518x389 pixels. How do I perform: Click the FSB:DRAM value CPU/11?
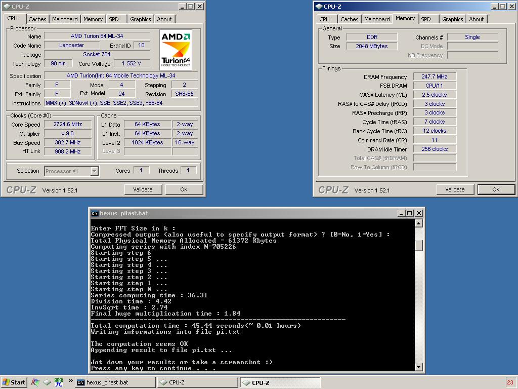pos(435,86)
